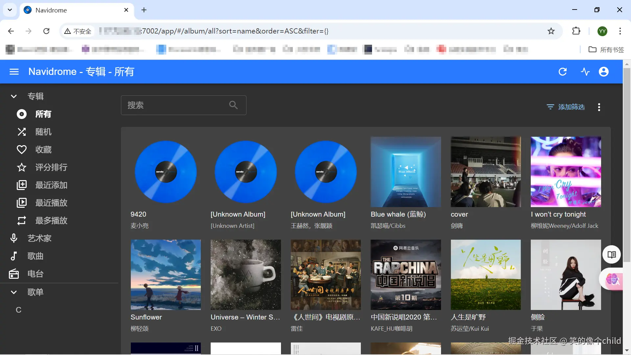The height and width of the screenshot is (355, 631).
Task: Open the 最多播放 most played list
Action: click(x=51, y=221)
